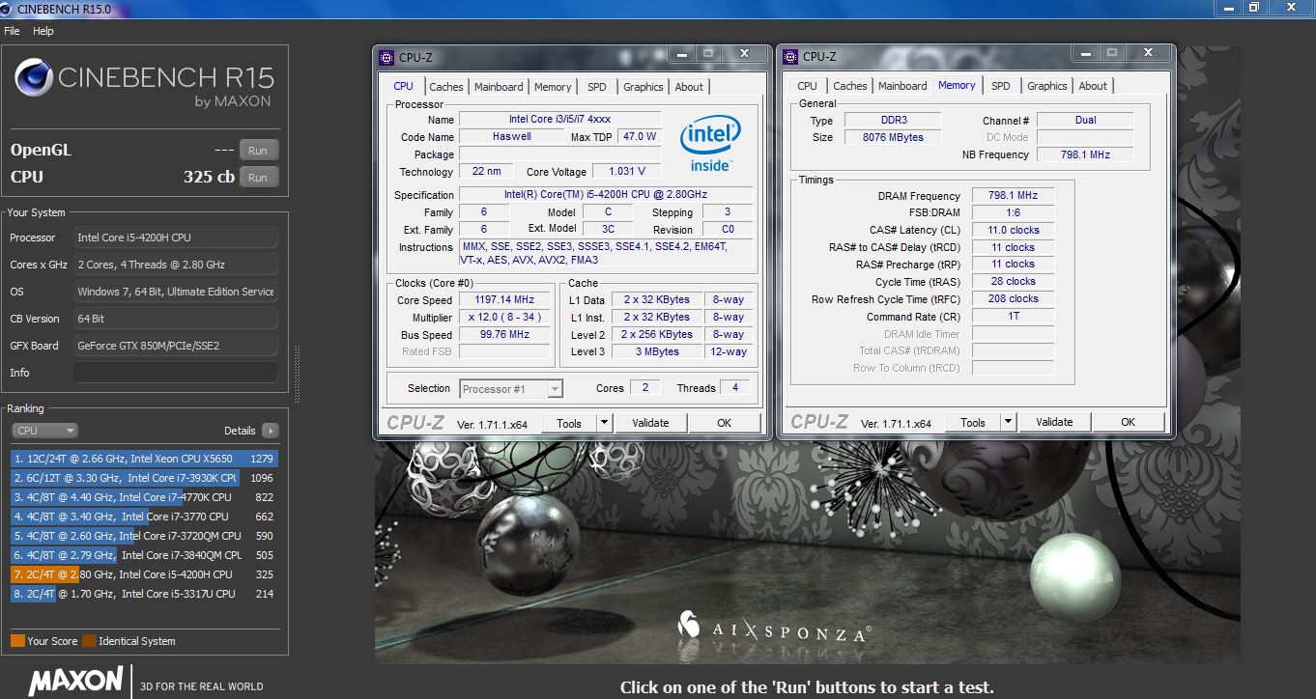Viewport: 1316px width, 699px height.
Task: Select Core i7-3770 ranking entry
Action: tap(144, 517)
